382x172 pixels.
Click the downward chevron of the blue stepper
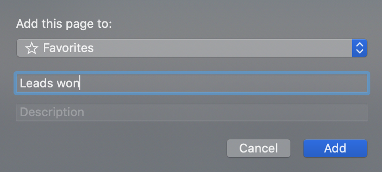[x=360, y=52]
